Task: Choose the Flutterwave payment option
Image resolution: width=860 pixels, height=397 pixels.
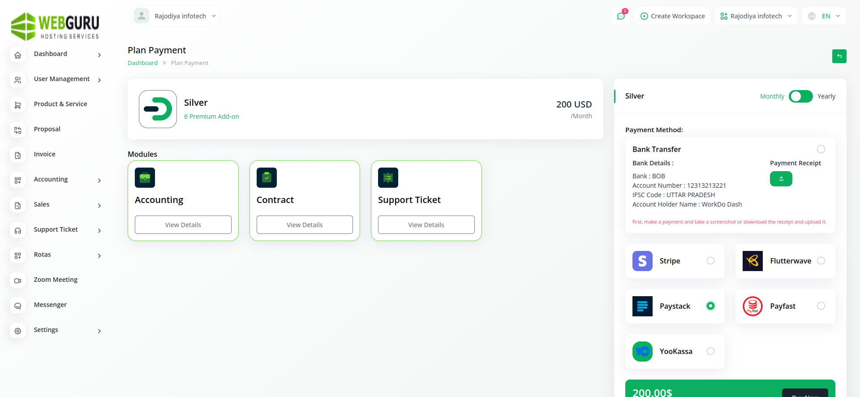Action: [x=821, y=261]
